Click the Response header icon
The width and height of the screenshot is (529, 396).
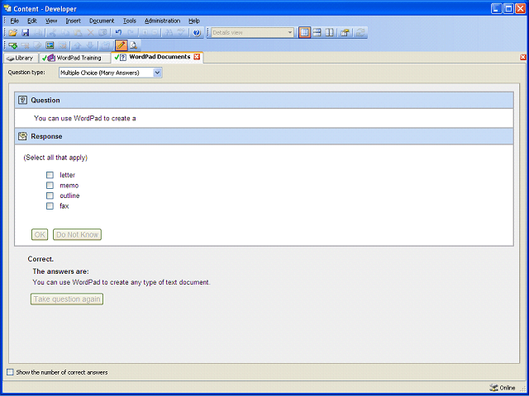(x=22, y=136)
